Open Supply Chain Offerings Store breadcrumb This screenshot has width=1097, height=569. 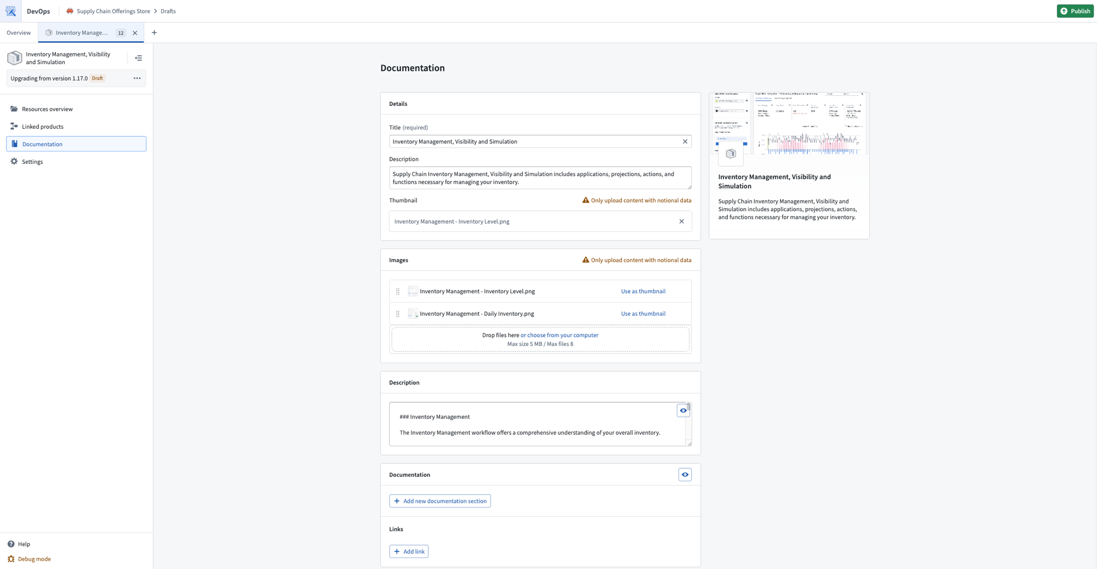point(114,11)
